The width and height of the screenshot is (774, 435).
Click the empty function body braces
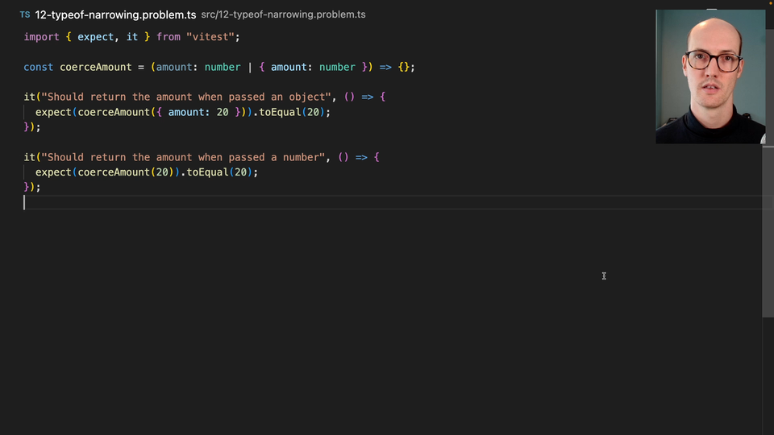tap(404, 67)
